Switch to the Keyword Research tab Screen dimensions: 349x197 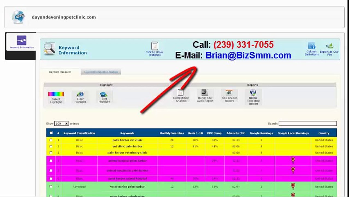click(60, 72)
